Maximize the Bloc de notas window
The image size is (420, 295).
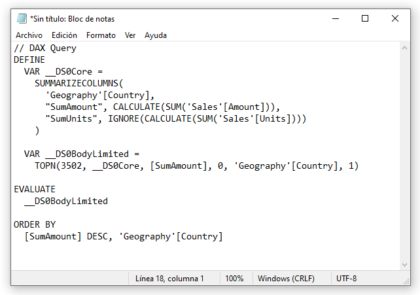tap(365, 19)
